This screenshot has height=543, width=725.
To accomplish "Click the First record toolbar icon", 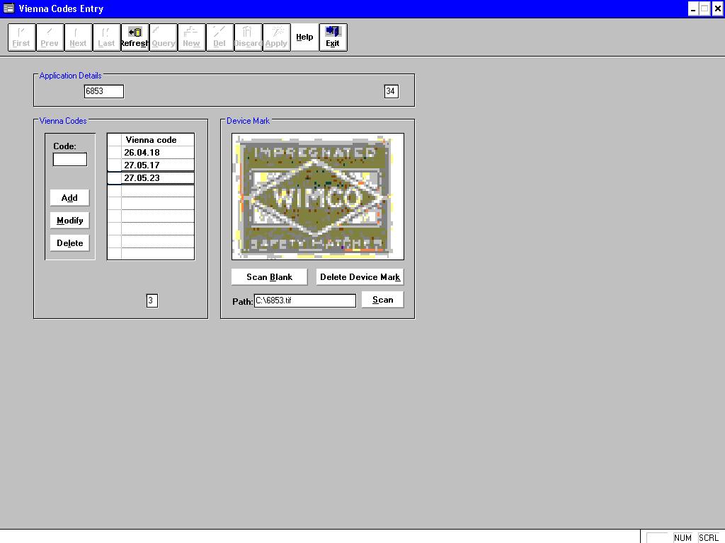I will point(21,37).
